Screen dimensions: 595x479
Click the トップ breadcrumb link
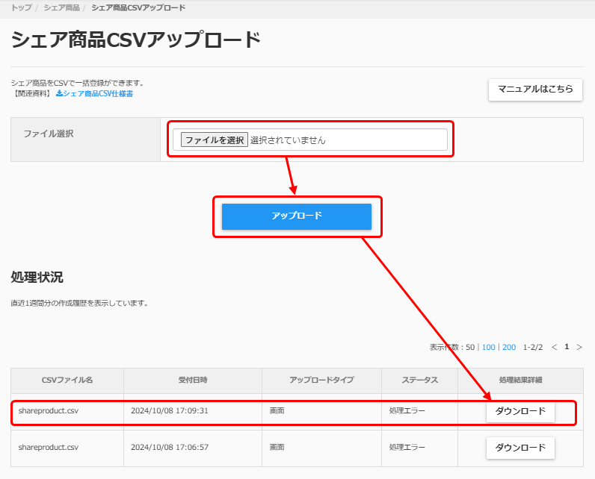tap(21, 7)
